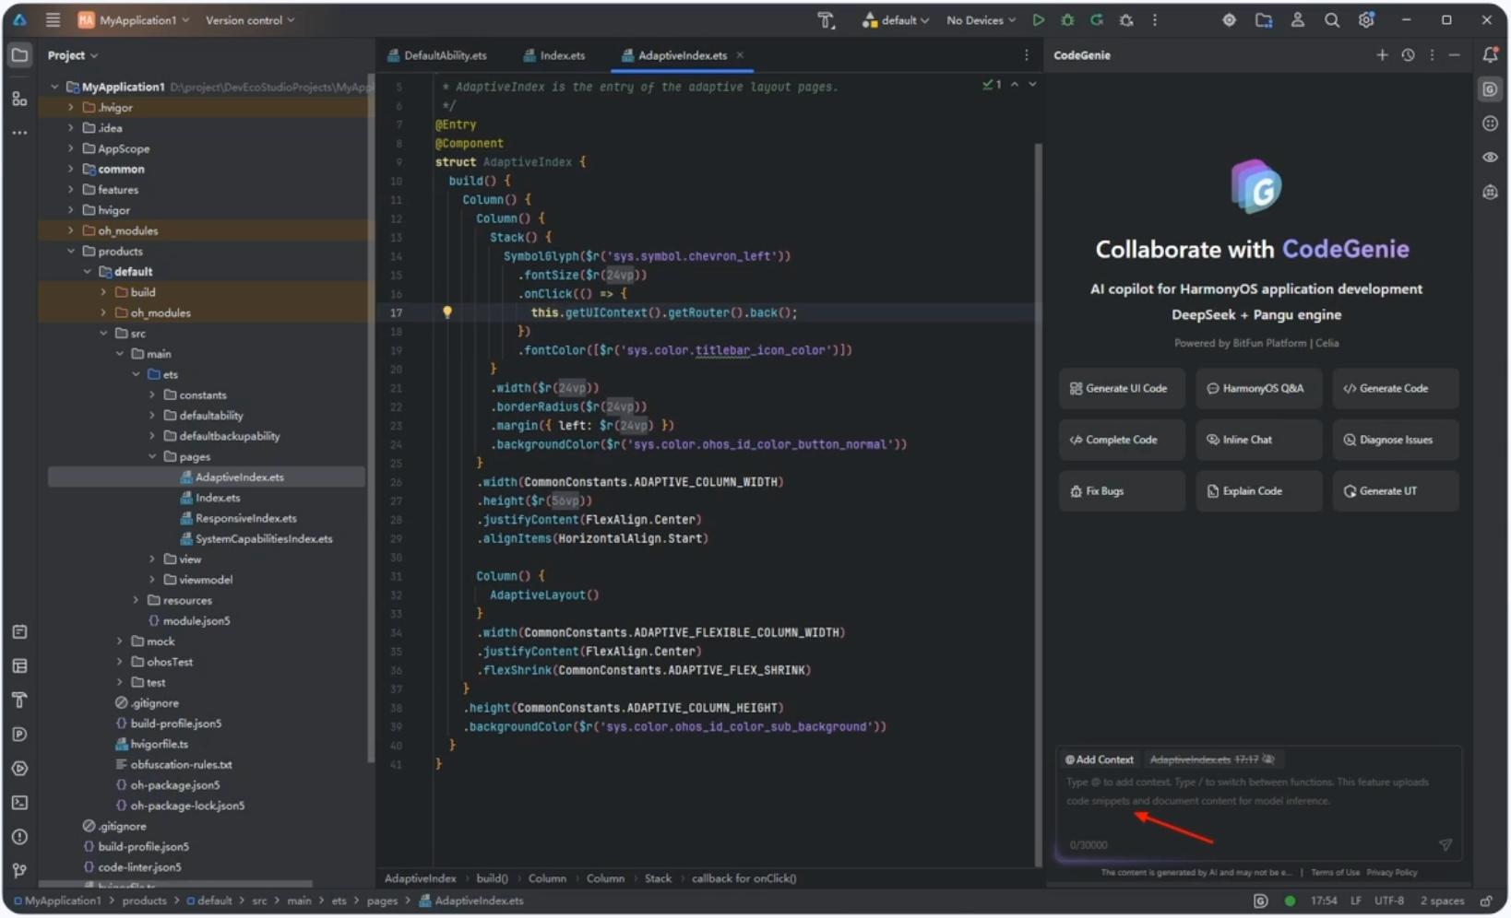The width and height of the screenshot is (1511, 918).
Task: Toggle the context eye icon beside AdaptiveIndex.ets
Action: click(1268, 759)
